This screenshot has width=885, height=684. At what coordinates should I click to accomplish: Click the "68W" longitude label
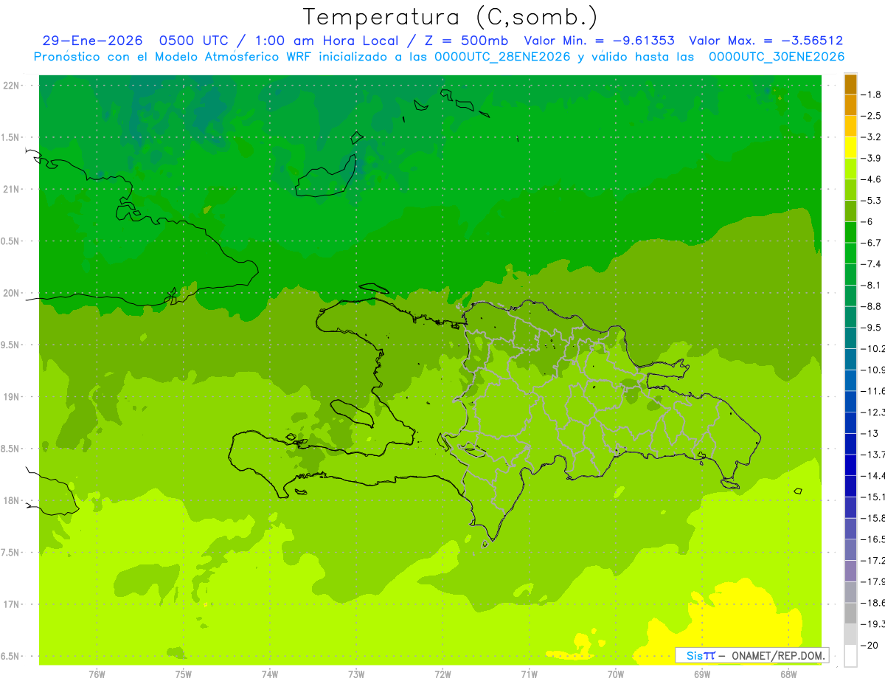(x=788, y=674)
